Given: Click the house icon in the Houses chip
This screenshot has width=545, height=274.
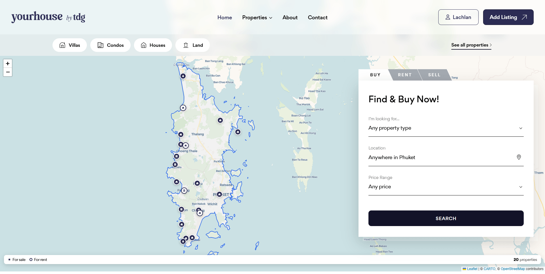Looking at the screenshot, I should click(x=144, y=45).
